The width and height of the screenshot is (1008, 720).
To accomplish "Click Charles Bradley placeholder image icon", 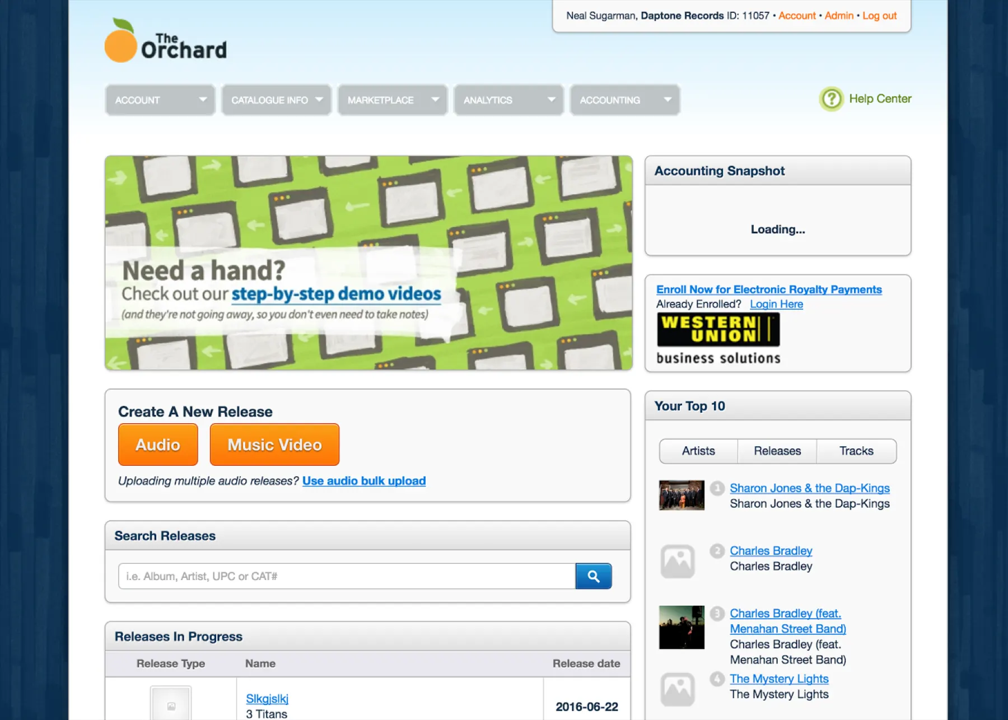I will (x=678, y=561).
